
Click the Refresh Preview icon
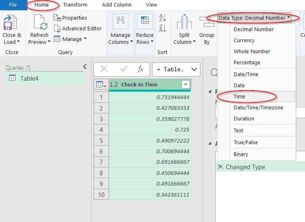pos(41,22)
